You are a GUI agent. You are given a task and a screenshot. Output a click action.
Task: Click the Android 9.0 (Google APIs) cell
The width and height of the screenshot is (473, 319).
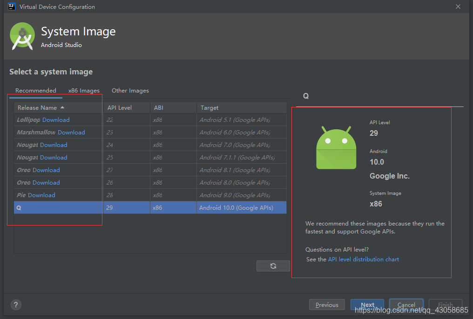coord(242,195)
